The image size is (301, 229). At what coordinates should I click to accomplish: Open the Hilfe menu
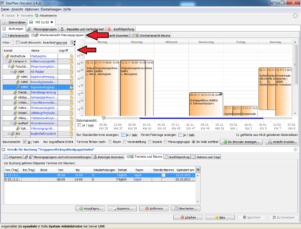67,9
